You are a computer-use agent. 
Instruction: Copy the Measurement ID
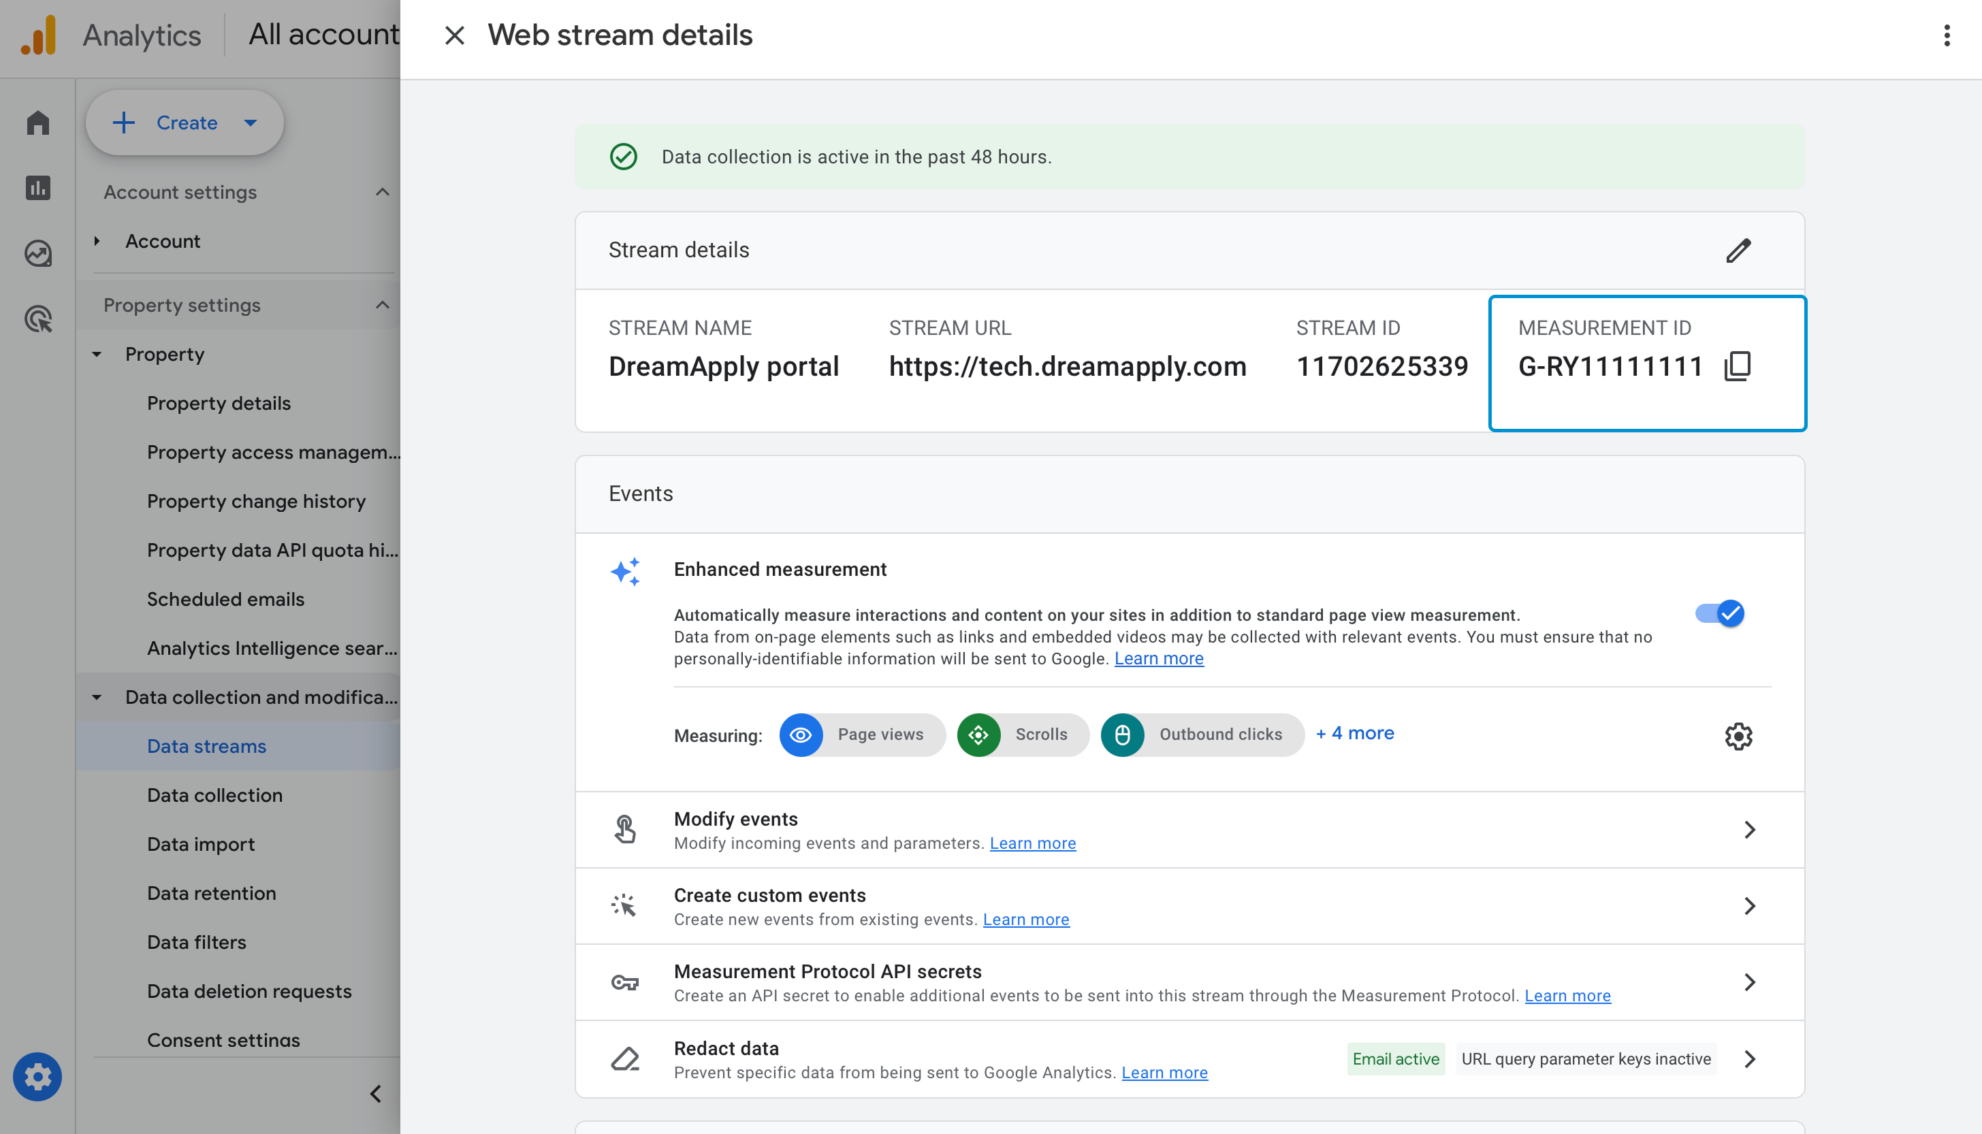[x=1738, y=366]
